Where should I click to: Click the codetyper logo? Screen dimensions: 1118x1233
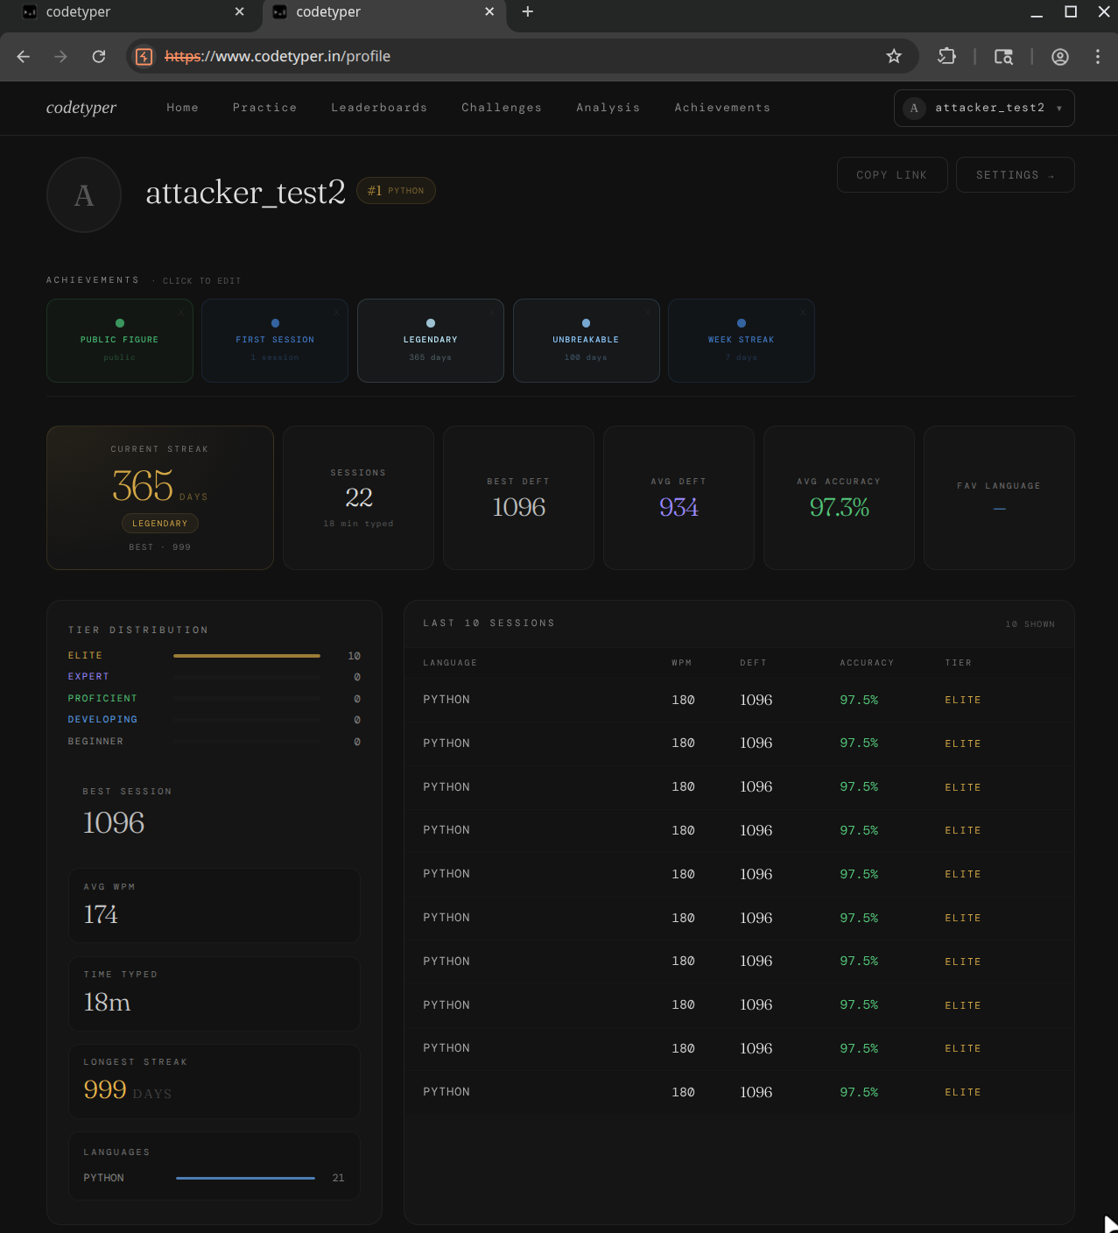coord(81,108)
